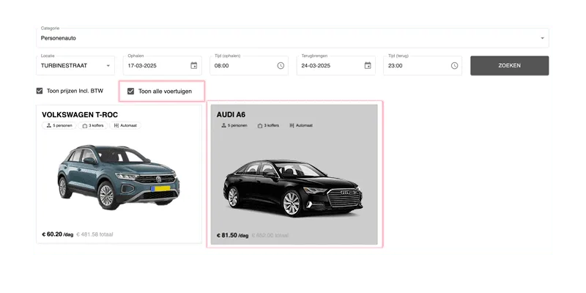Click the € 81.50 /dag price

[232, 235]
